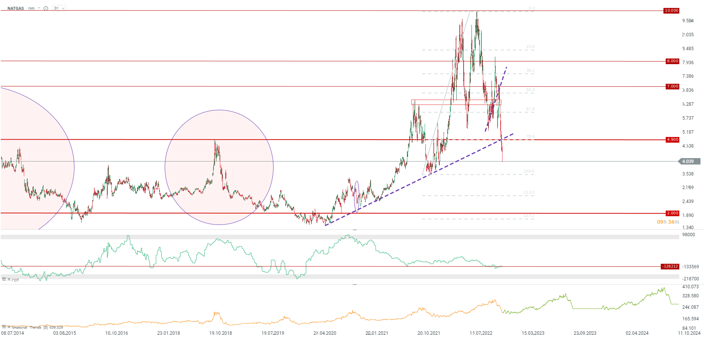The image size is (705, 343).
Task: Click the 8.000 horizontal line price label
Action: coord(673,61)
